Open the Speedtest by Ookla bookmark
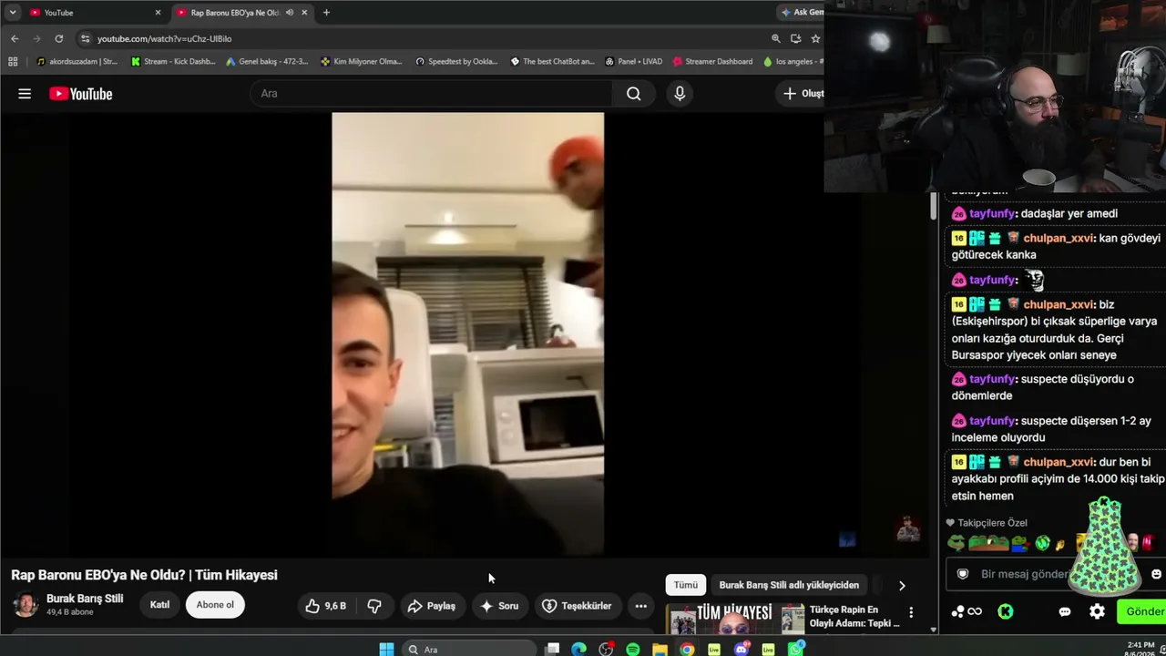Screen dimensions: 1166x656 coord(456,62)
